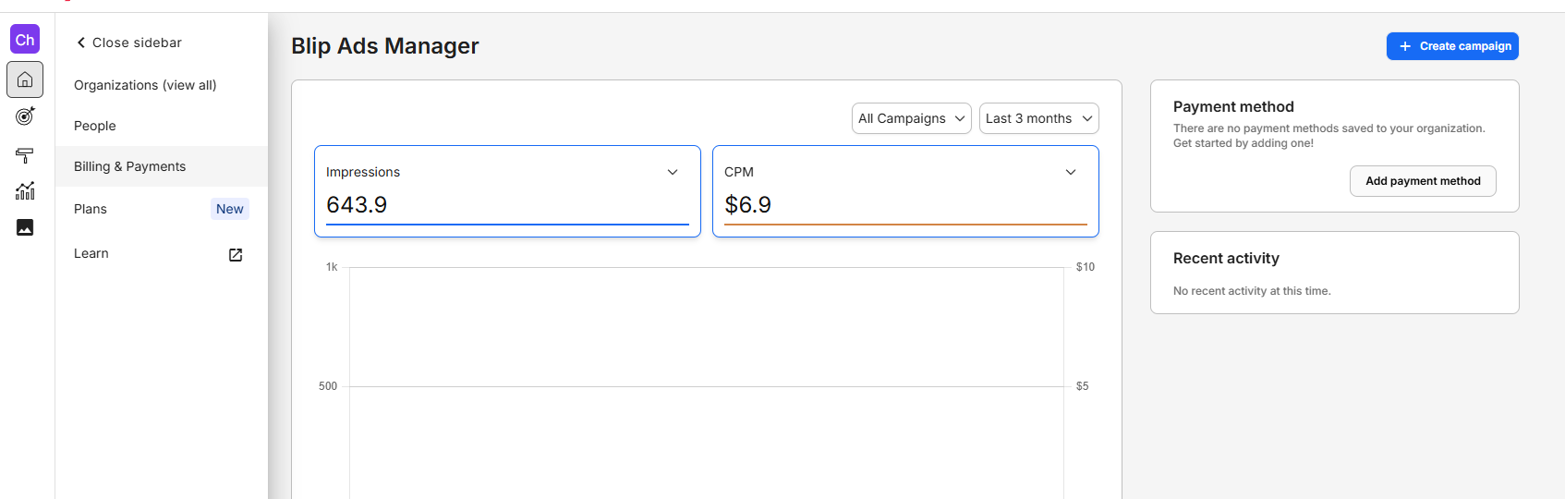Expand the Impressions metric chevron
This screenshot has width=1565, height=499.
(673, 172)
